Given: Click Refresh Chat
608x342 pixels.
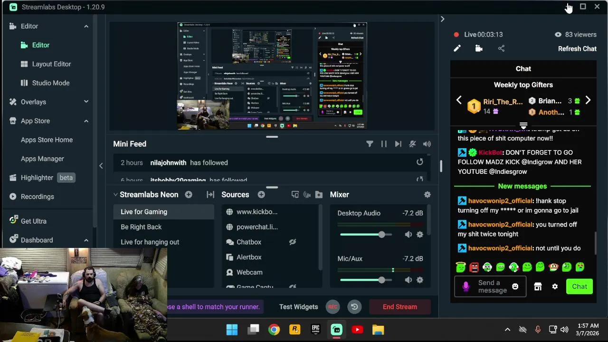Looking at the screenshot, I should 577,48.
